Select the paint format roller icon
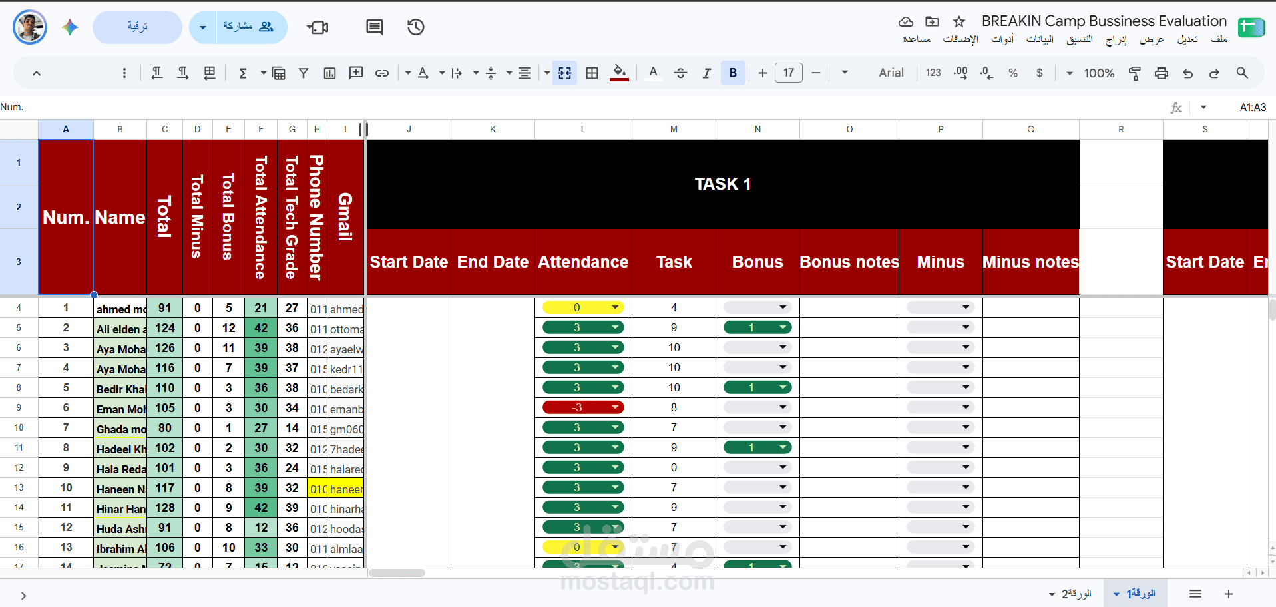 (1135, 73)
